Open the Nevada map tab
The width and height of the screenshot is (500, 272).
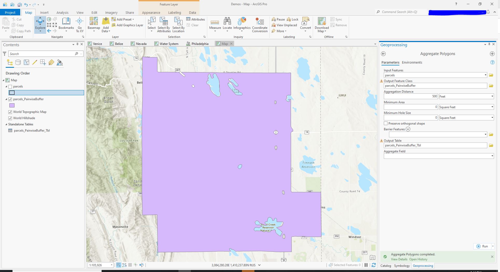pos(141,44)
